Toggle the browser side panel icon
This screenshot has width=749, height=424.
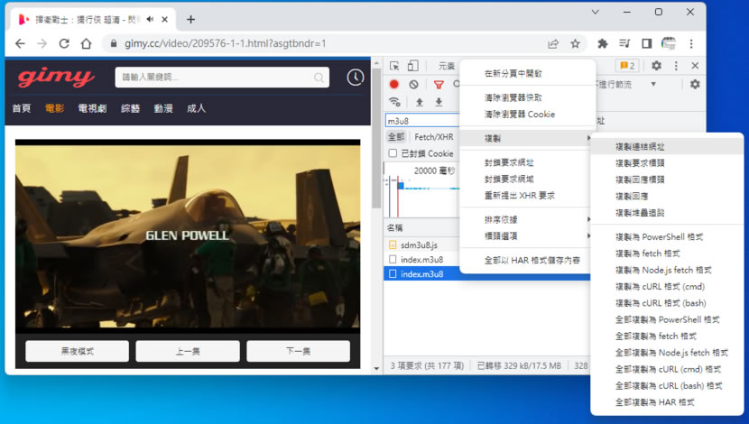tap(647, 43)
